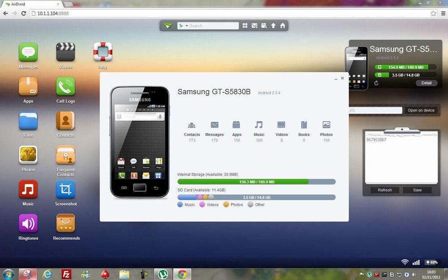Click the clipboard text area
The width and height of the screenshot is (448, 280).
(401, 159)
